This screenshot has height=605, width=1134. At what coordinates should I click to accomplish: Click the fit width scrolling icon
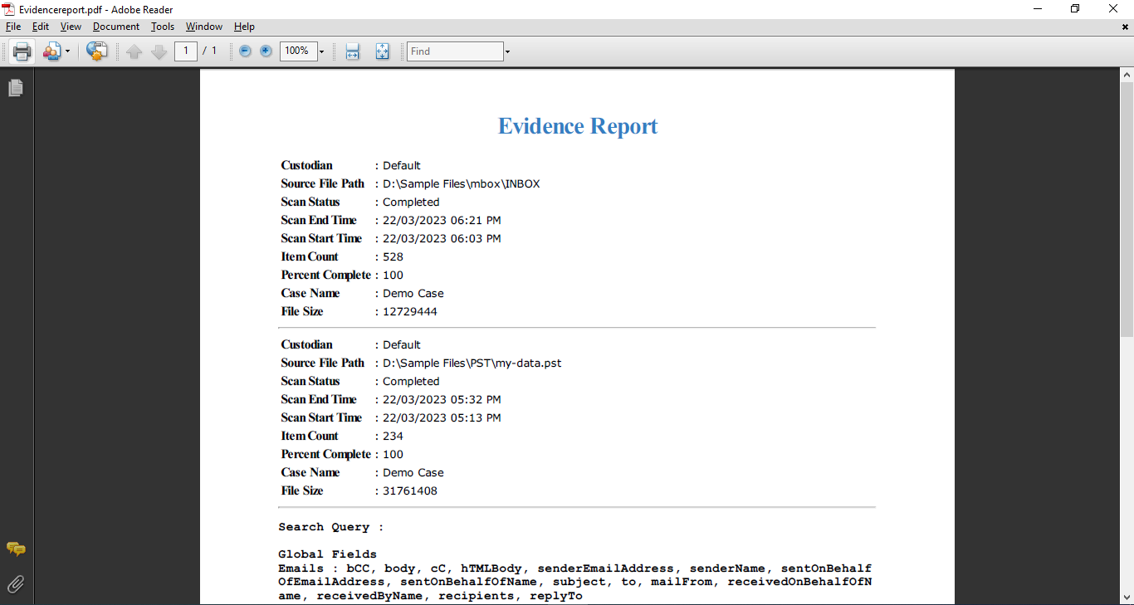coord(353,51)
